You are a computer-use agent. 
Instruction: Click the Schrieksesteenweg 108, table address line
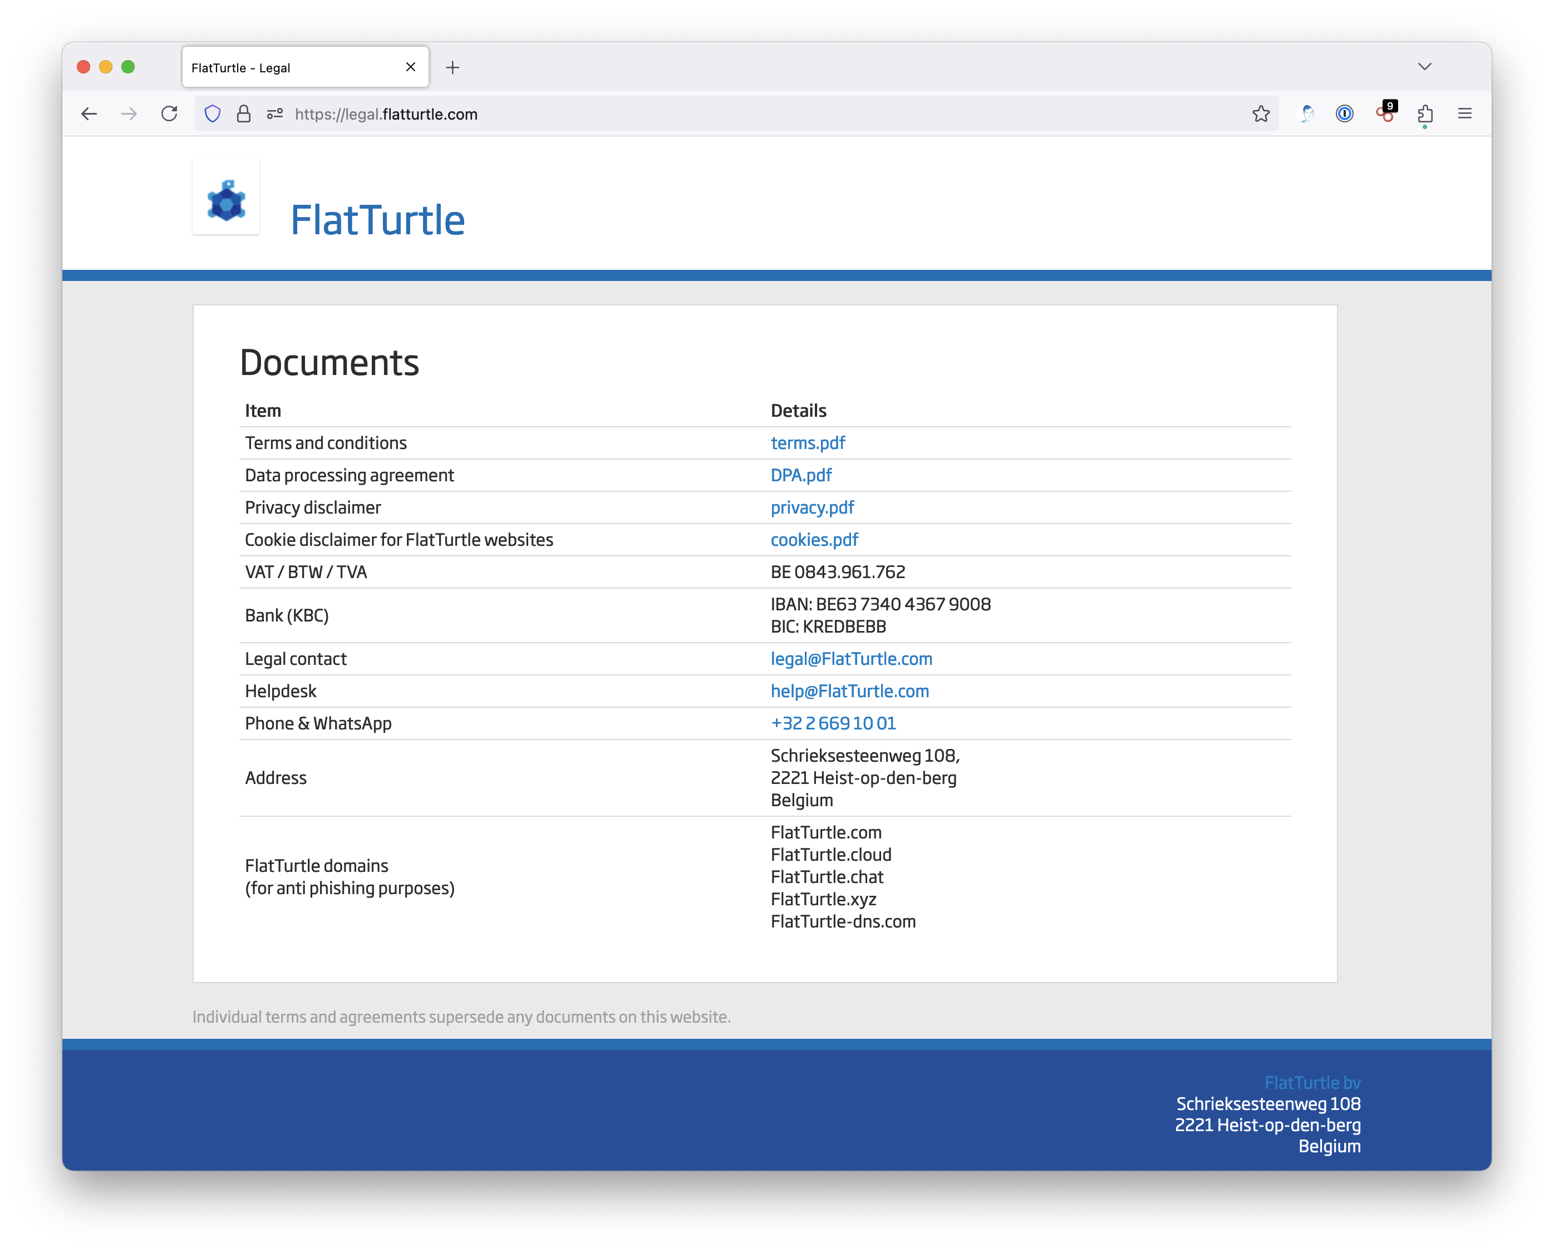pos(865,756)
